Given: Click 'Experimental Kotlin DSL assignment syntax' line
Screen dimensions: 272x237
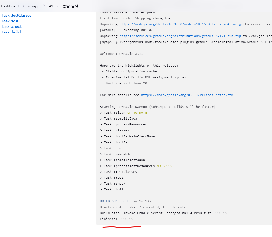Looking at the screenshot, I should (144, 77).
